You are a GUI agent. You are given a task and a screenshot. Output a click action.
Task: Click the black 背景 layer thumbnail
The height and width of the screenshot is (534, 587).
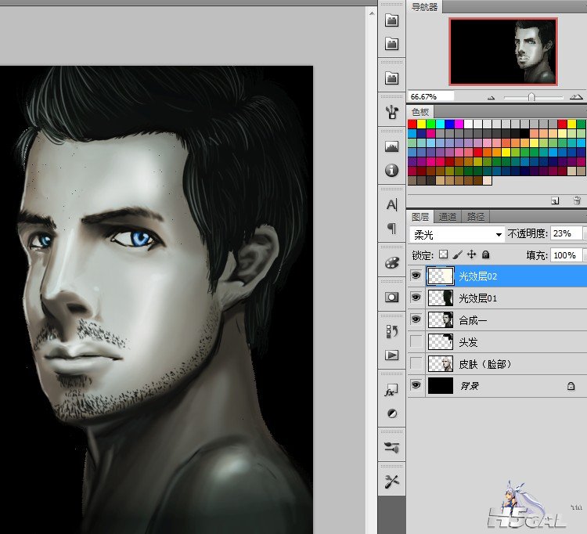pyautogui.click(x=441, y=385)
